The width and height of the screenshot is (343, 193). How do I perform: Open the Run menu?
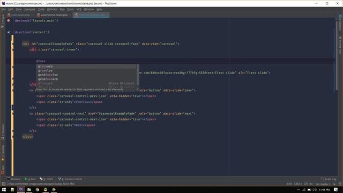(x=62, y=10)
